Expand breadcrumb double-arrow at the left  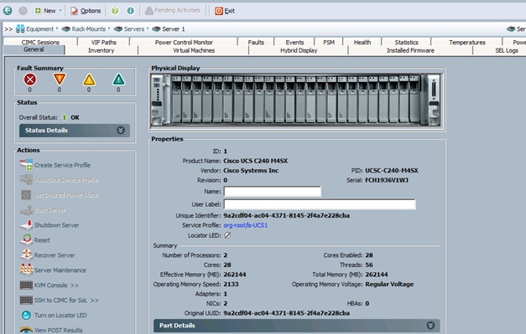coord(8,29)
